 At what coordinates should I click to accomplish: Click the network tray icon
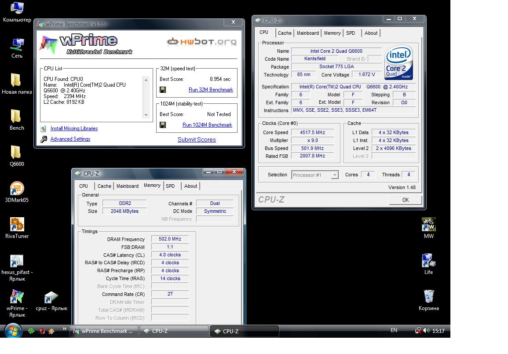tap(418, 330)
